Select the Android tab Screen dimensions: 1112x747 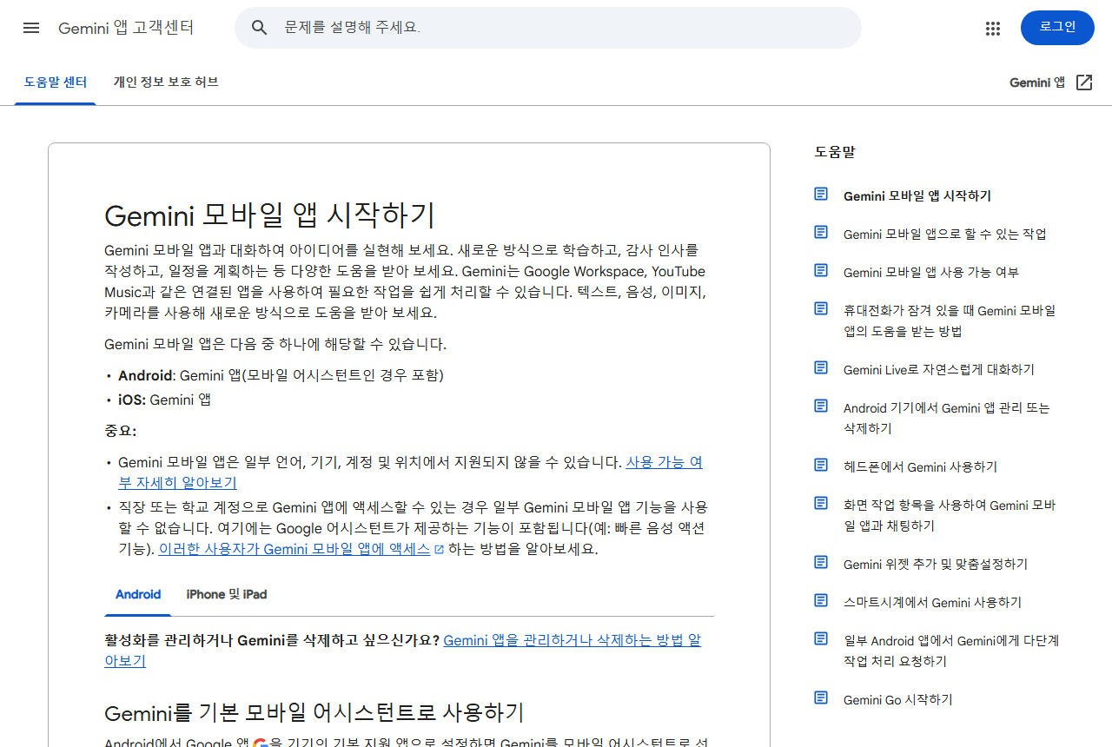tap(138, 595)
